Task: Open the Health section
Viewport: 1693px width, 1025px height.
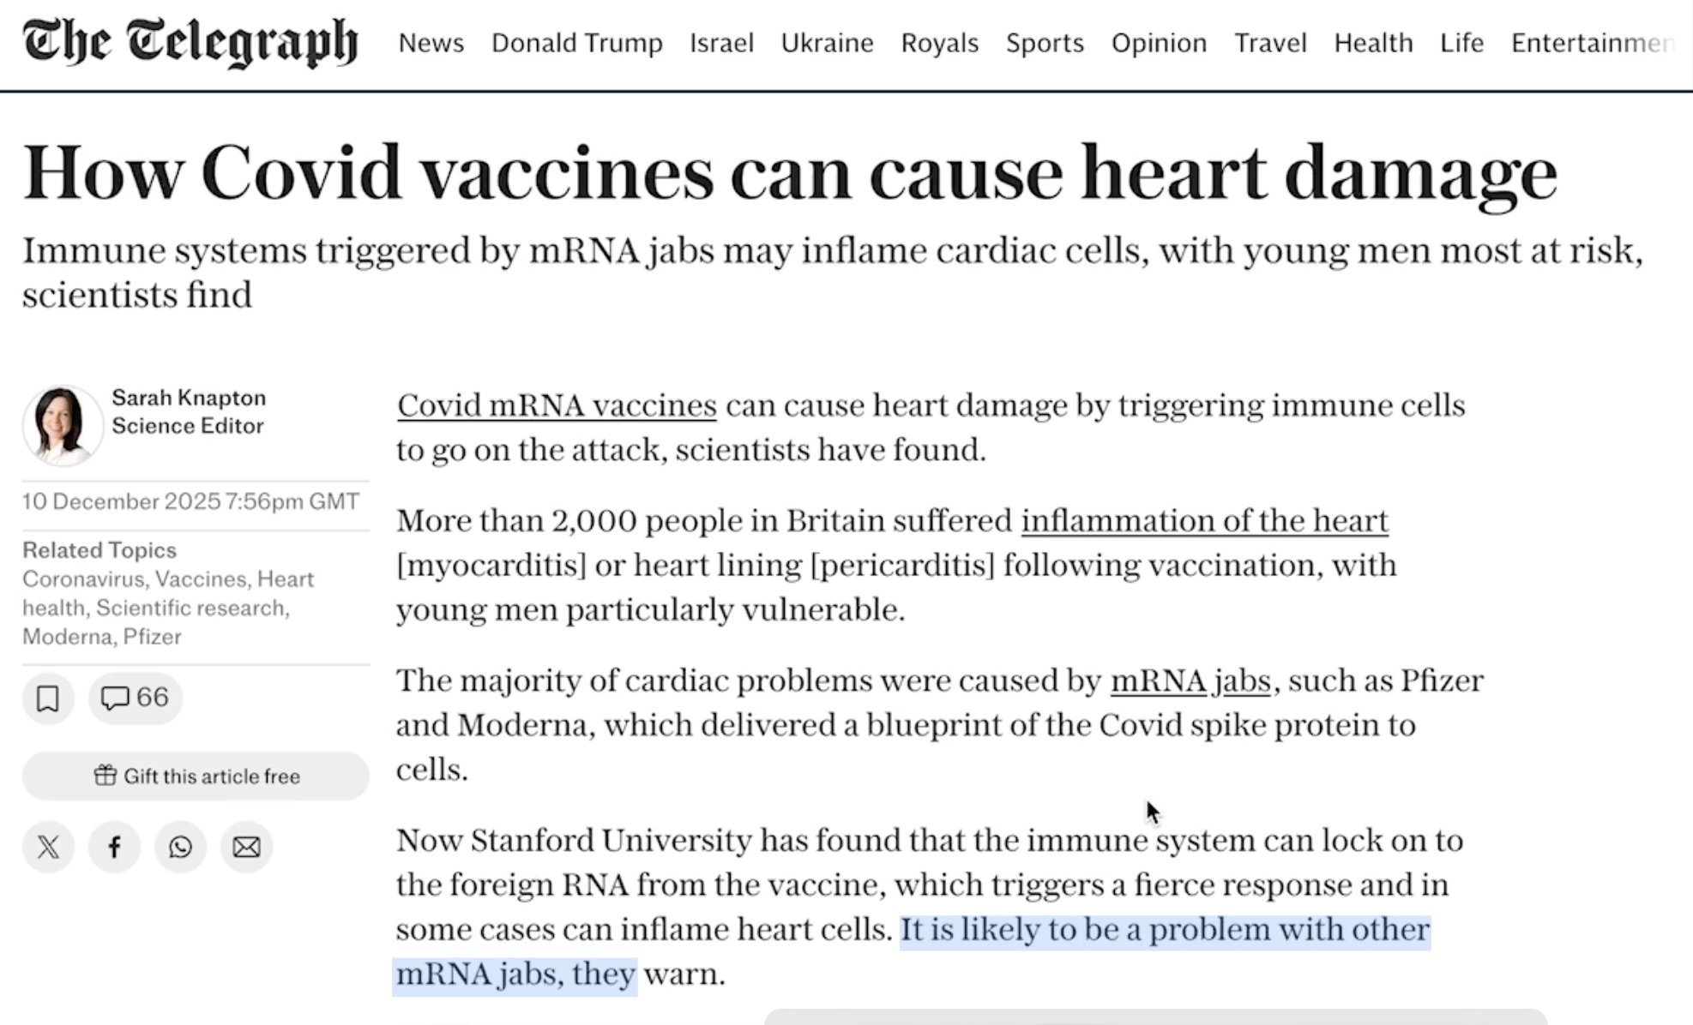Action: click(x=1373, y=43)
